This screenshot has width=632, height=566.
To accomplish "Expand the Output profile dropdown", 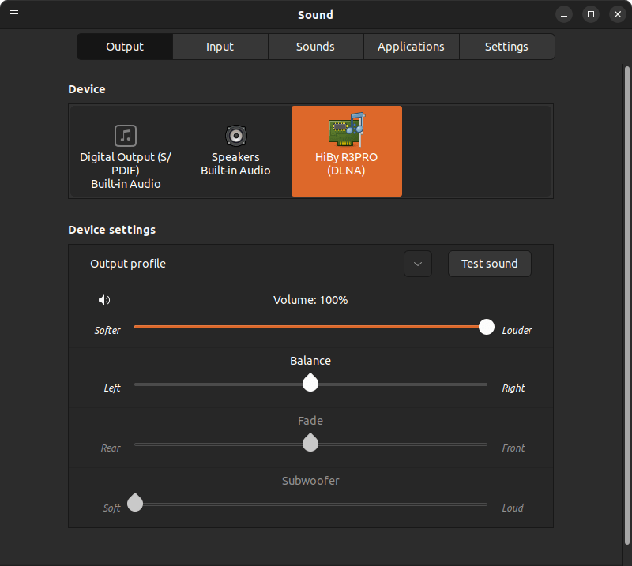I will (x=418, y=264).
